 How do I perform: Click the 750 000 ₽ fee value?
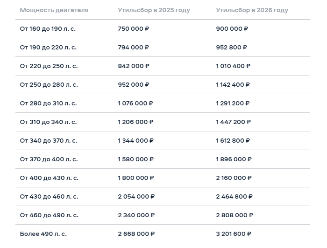pyautogui.click(x=134, y=29)
